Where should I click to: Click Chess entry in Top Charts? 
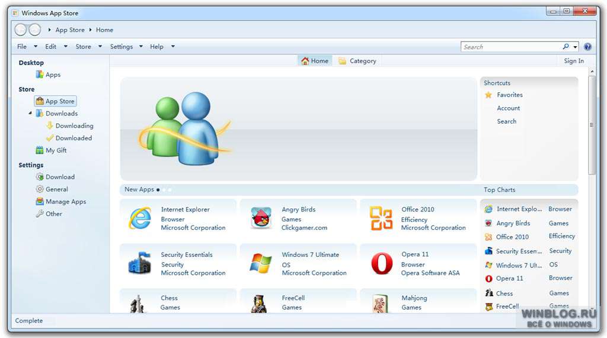[x=529, y=293]
